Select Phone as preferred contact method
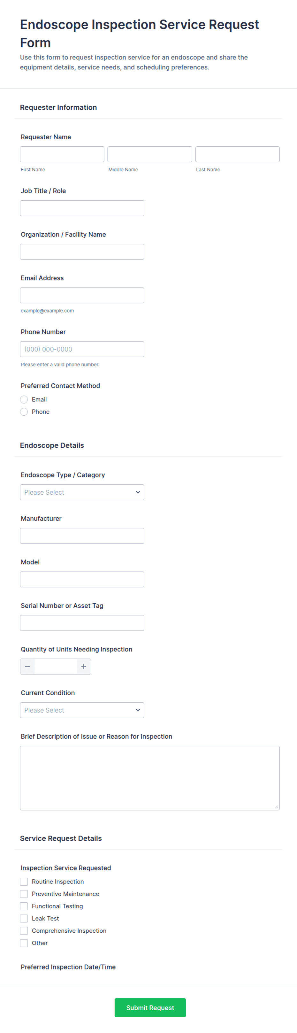Viewport: 297px width, 1033px height. (x=24, y=412)
